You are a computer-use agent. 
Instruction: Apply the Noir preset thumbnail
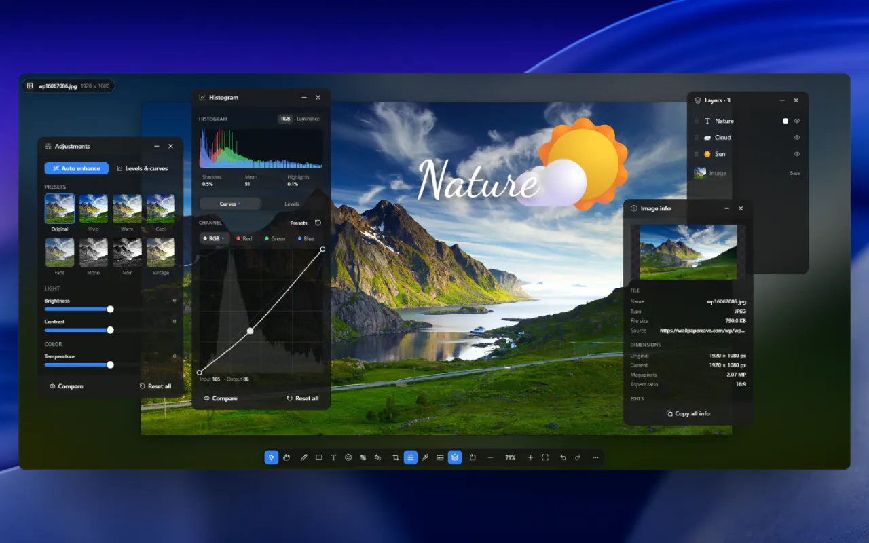click(x=127, y=252)
